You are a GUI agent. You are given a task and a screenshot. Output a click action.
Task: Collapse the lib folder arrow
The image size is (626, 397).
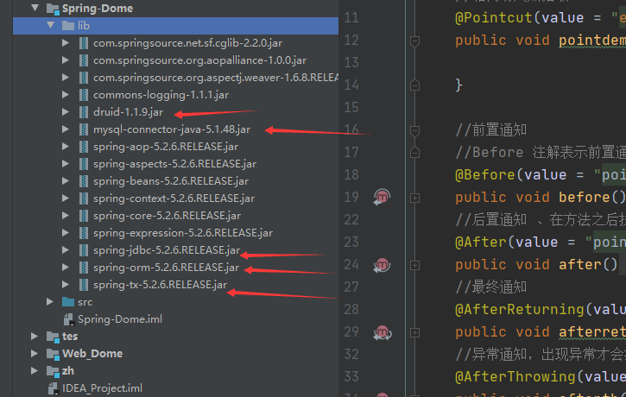51,25
